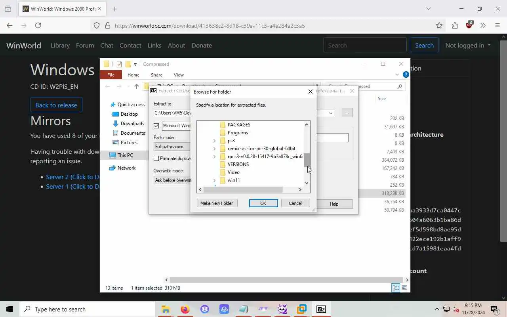
Task: Click the WinWorld Search button
Action: coord(424,45)
